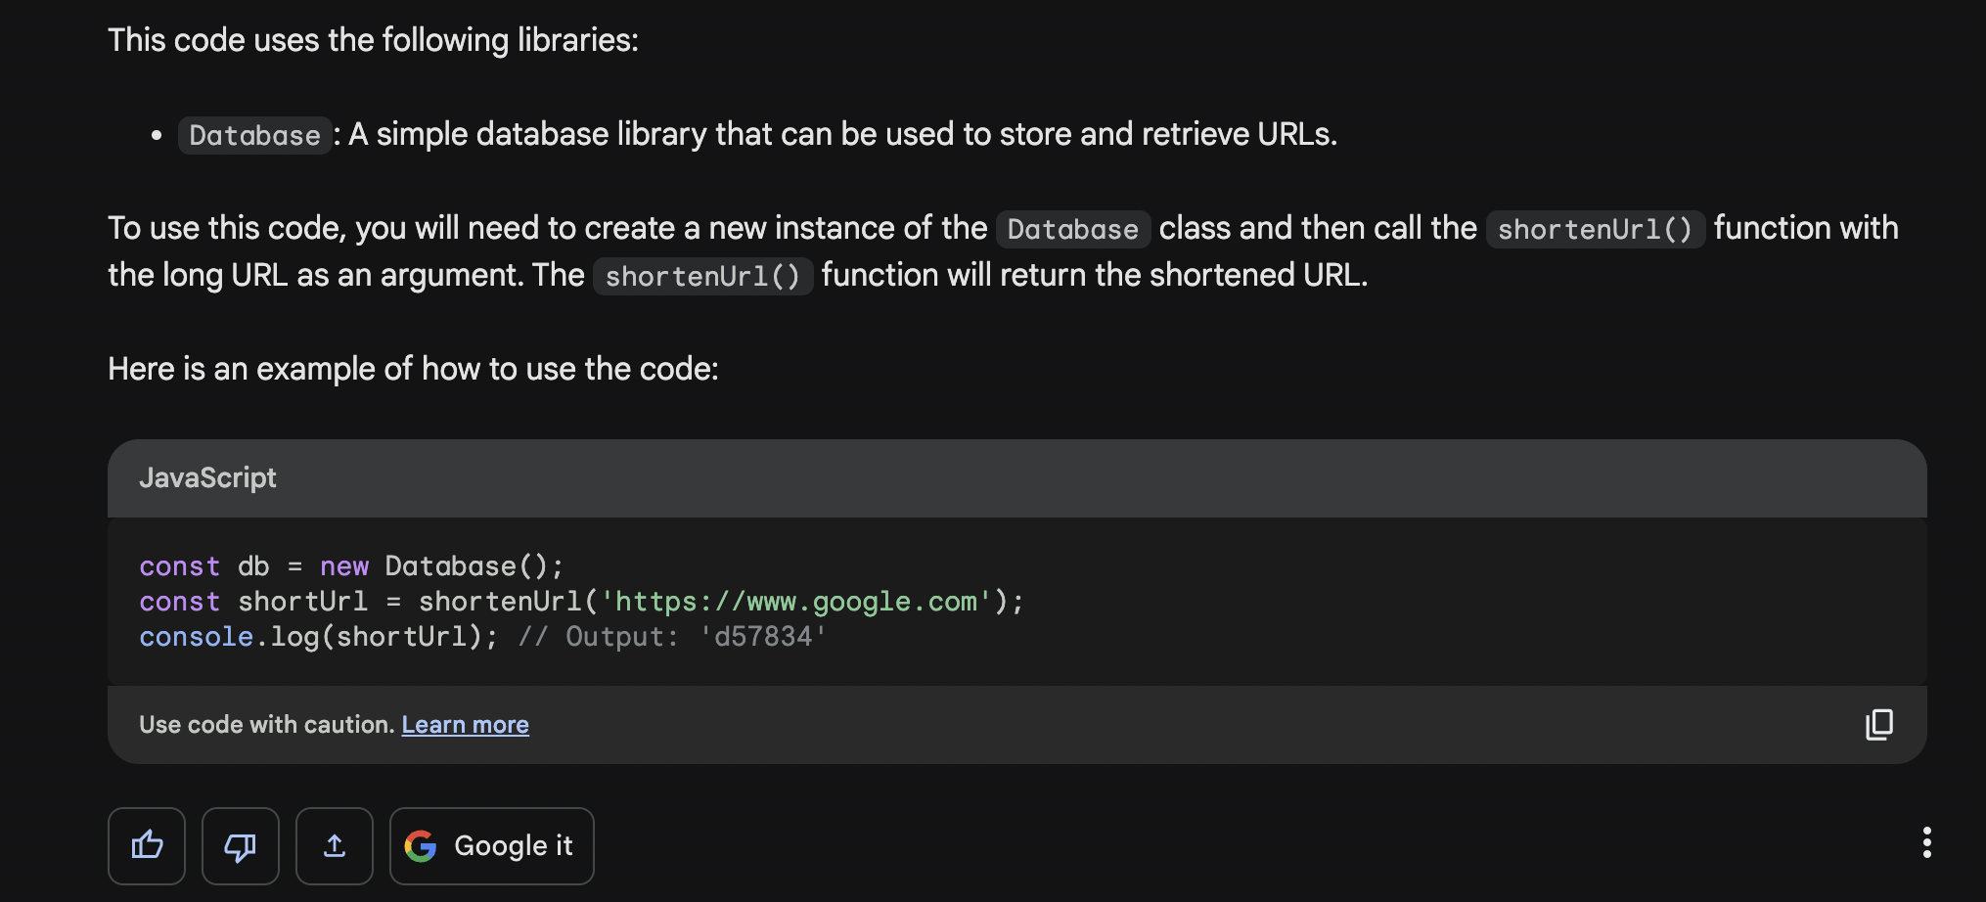The image size is (1986, 902).
Task: Follow the Learn more link
Action: coord(465,725)
